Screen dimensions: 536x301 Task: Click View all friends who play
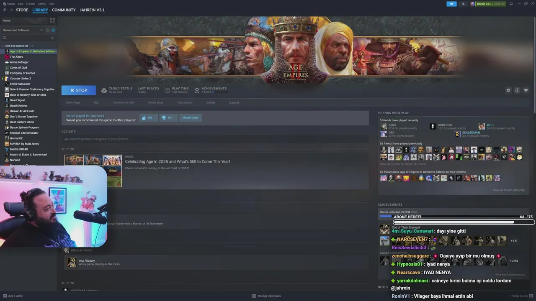(x=509, y=190)
